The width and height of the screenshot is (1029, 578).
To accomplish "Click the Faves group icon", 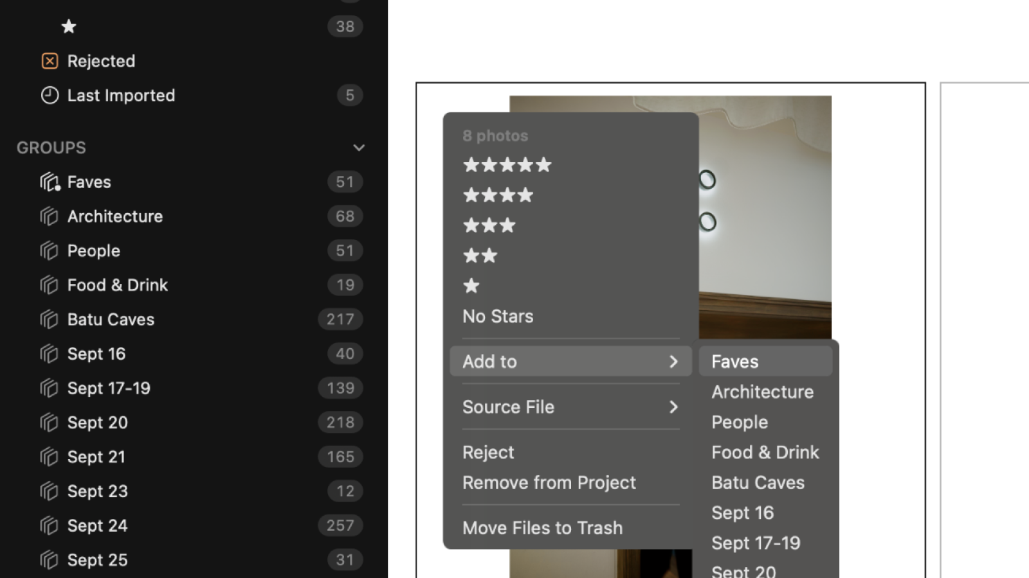I will 50,182.
